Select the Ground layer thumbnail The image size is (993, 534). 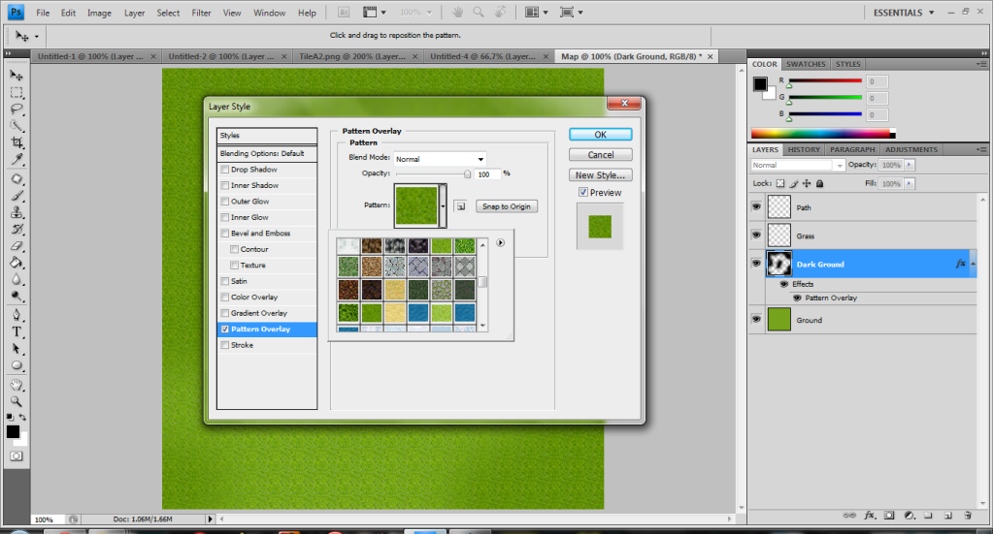[x=778, y=320]
